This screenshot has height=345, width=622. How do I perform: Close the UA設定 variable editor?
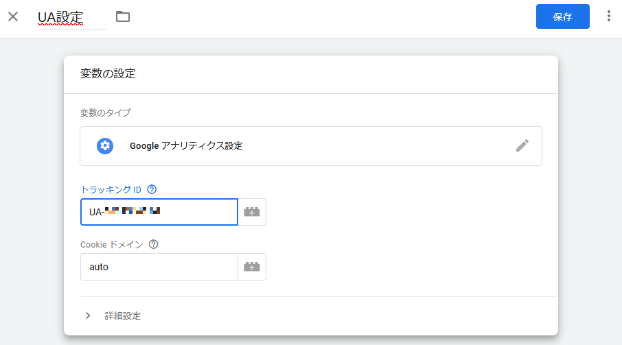click(13, 16)
